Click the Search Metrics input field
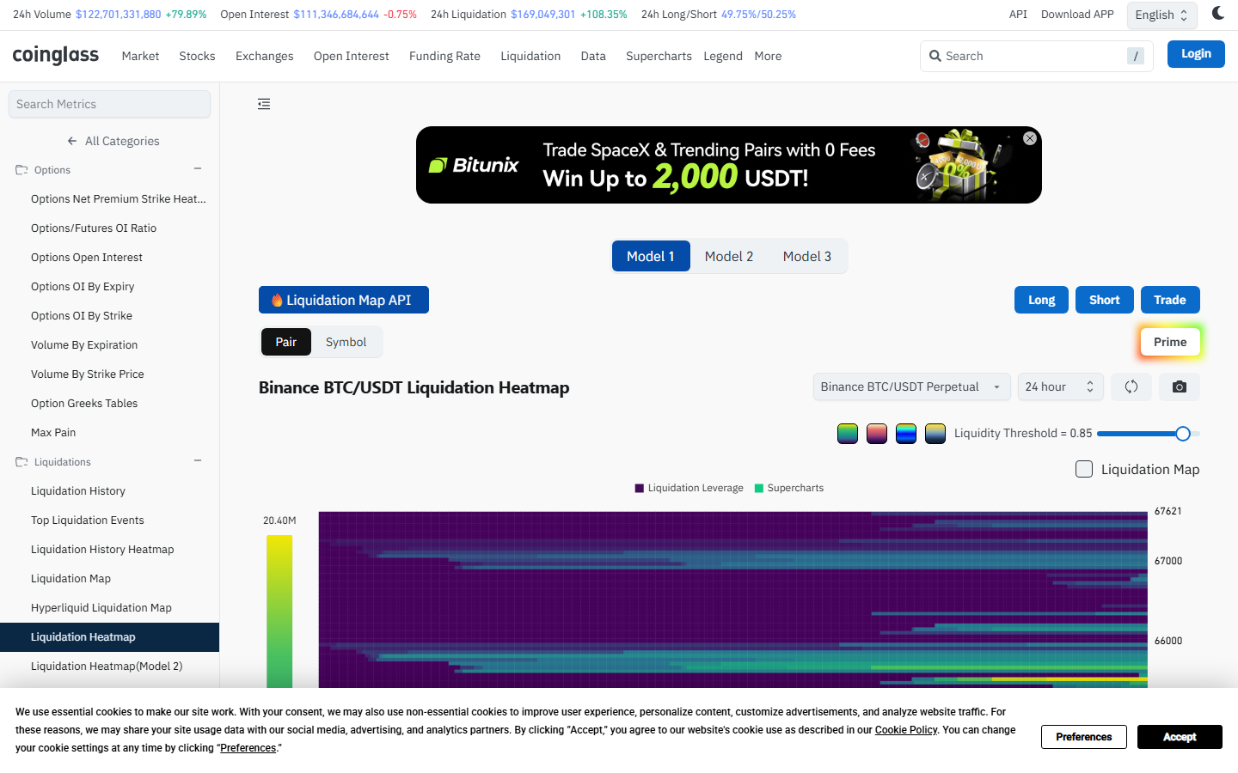Image resolution: width=1238 pixels, height=773 pixels. 109,104
